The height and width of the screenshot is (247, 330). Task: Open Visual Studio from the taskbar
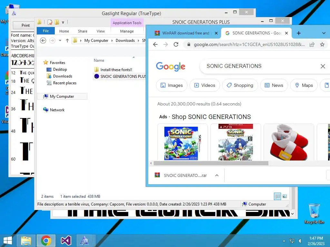tap(66, 241)
